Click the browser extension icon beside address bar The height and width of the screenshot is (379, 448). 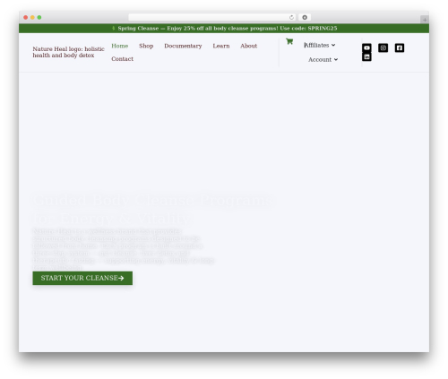pos(305,17)
